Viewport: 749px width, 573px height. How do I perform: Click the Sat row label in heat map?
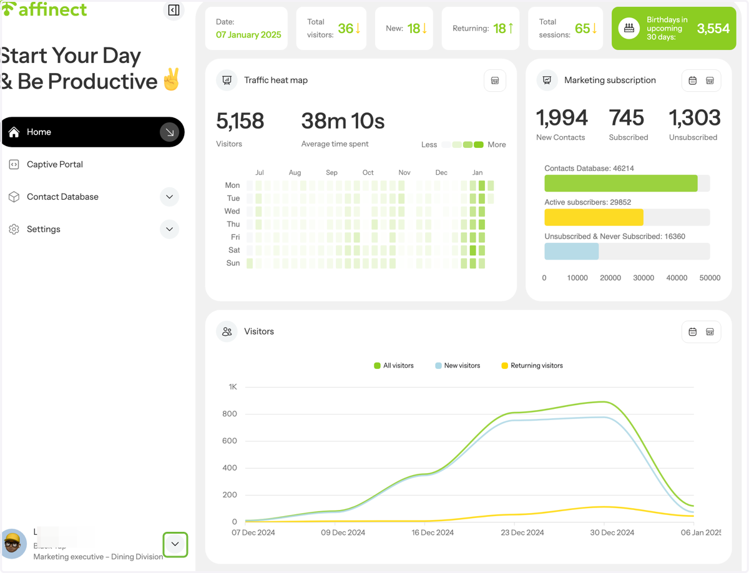(234, 250)
